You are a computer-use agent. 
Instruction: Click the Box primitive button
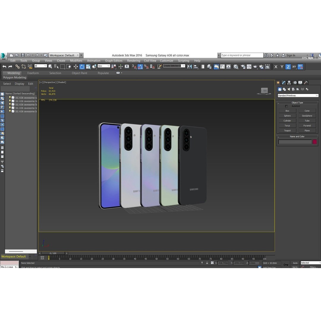point(287,111)
